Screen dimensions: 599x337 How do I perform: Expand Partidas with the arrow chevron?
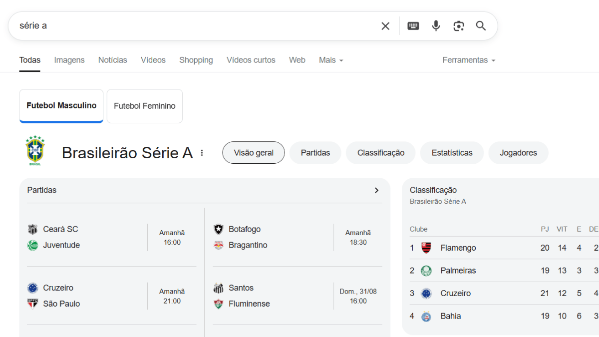[x=376, y=190]
